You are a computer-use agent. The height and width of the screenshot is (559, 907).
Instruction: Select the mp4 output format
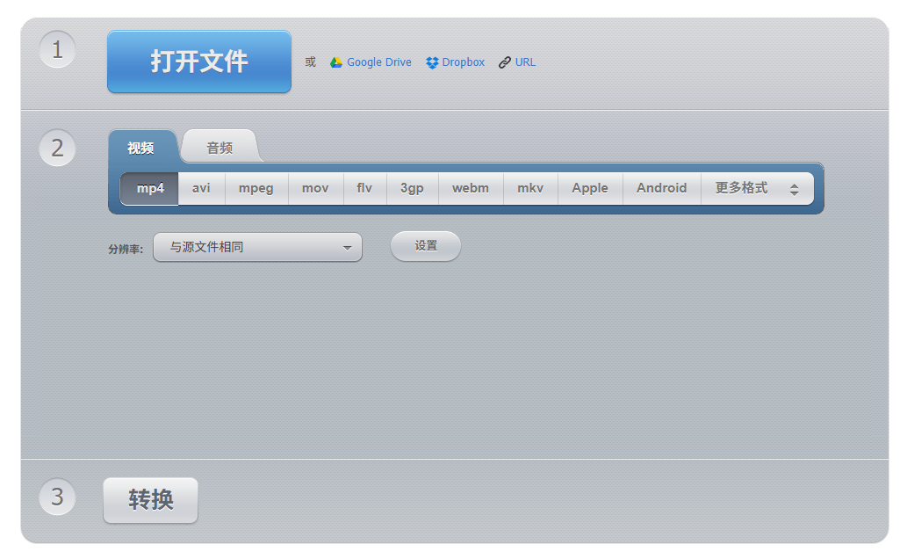tap(148, 187)
